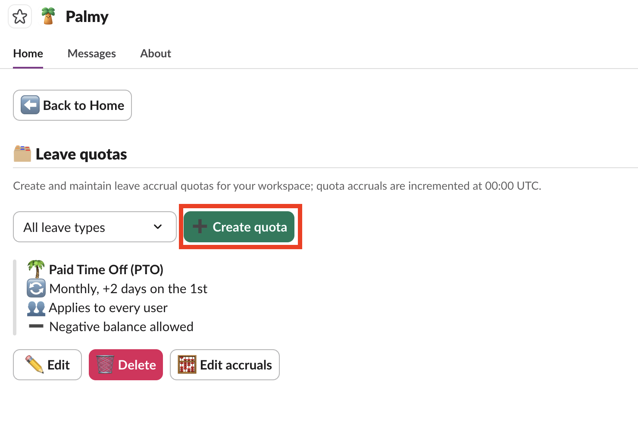Image resolution: width=638 pixels, height=432 pixels.
Task: Switch to the Messages tab
Action: pyautogui.click(x=91, y=53)
